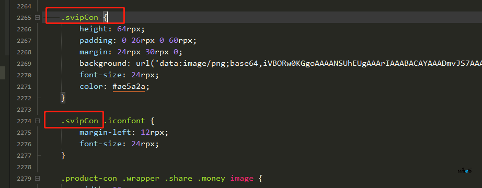The height and width of the screenshot is (188, 482).
Task: Select line number 2269 in the gutter
Action: (25, 64)
